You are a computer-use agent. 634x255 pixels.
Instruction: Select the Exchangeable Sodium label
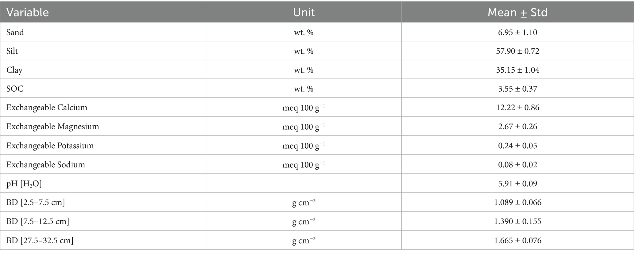tap(45, 165)
